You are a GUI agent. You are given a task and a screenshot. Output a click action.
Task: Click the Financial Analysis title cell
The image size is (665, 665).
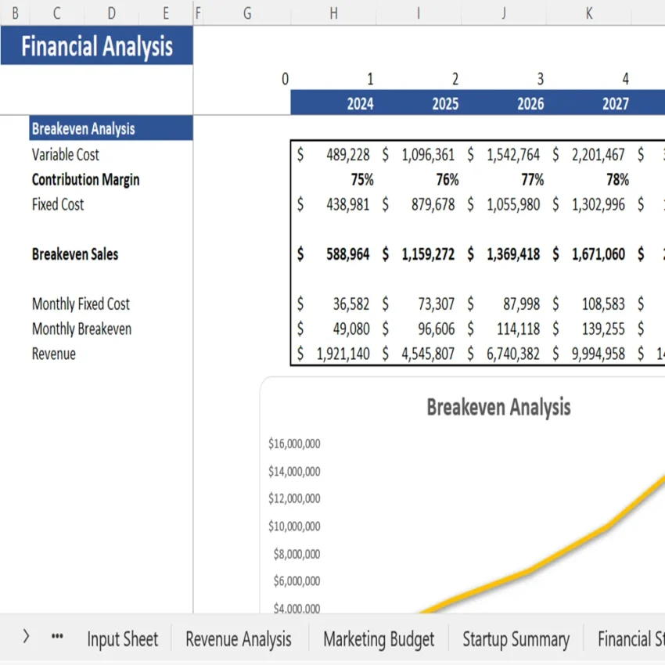tap(96, 46)
